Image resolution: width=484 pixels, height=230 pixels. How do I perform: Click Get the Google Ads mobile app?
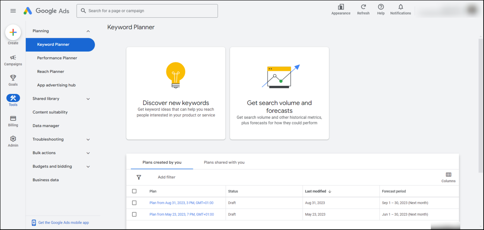(64, 223)
